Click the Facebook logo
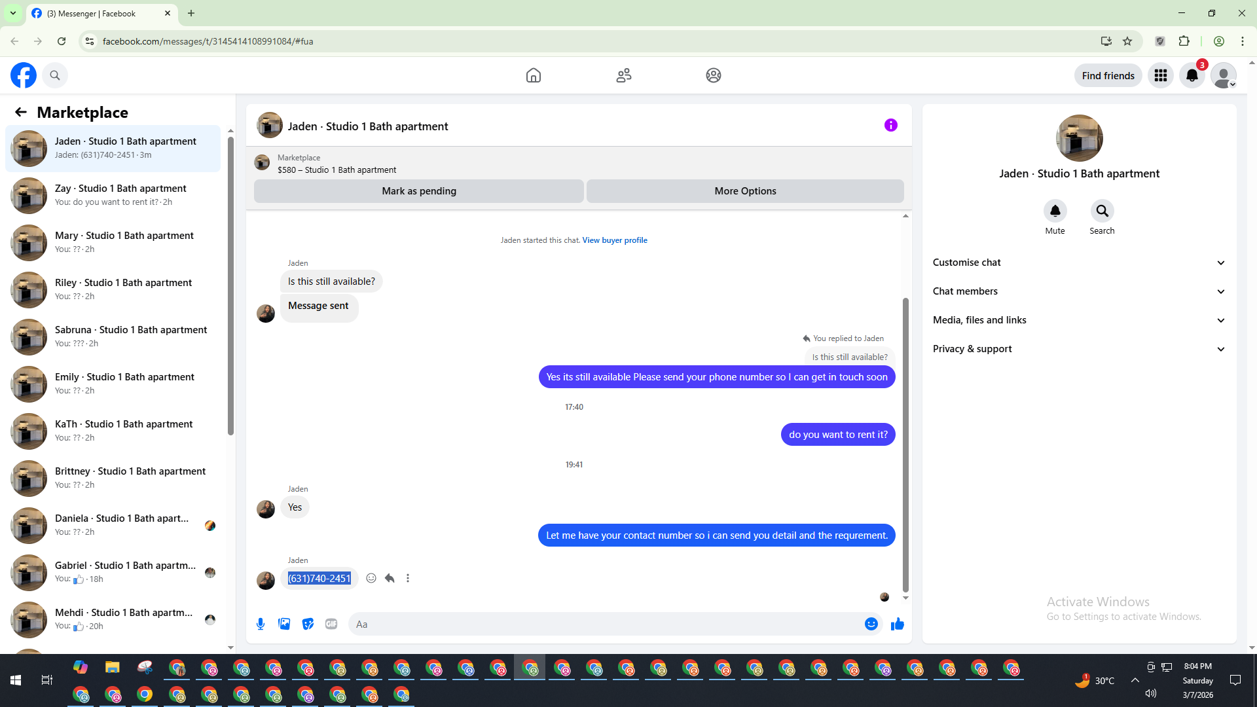Screen dimensions: 1257x707 coord(24,75)
